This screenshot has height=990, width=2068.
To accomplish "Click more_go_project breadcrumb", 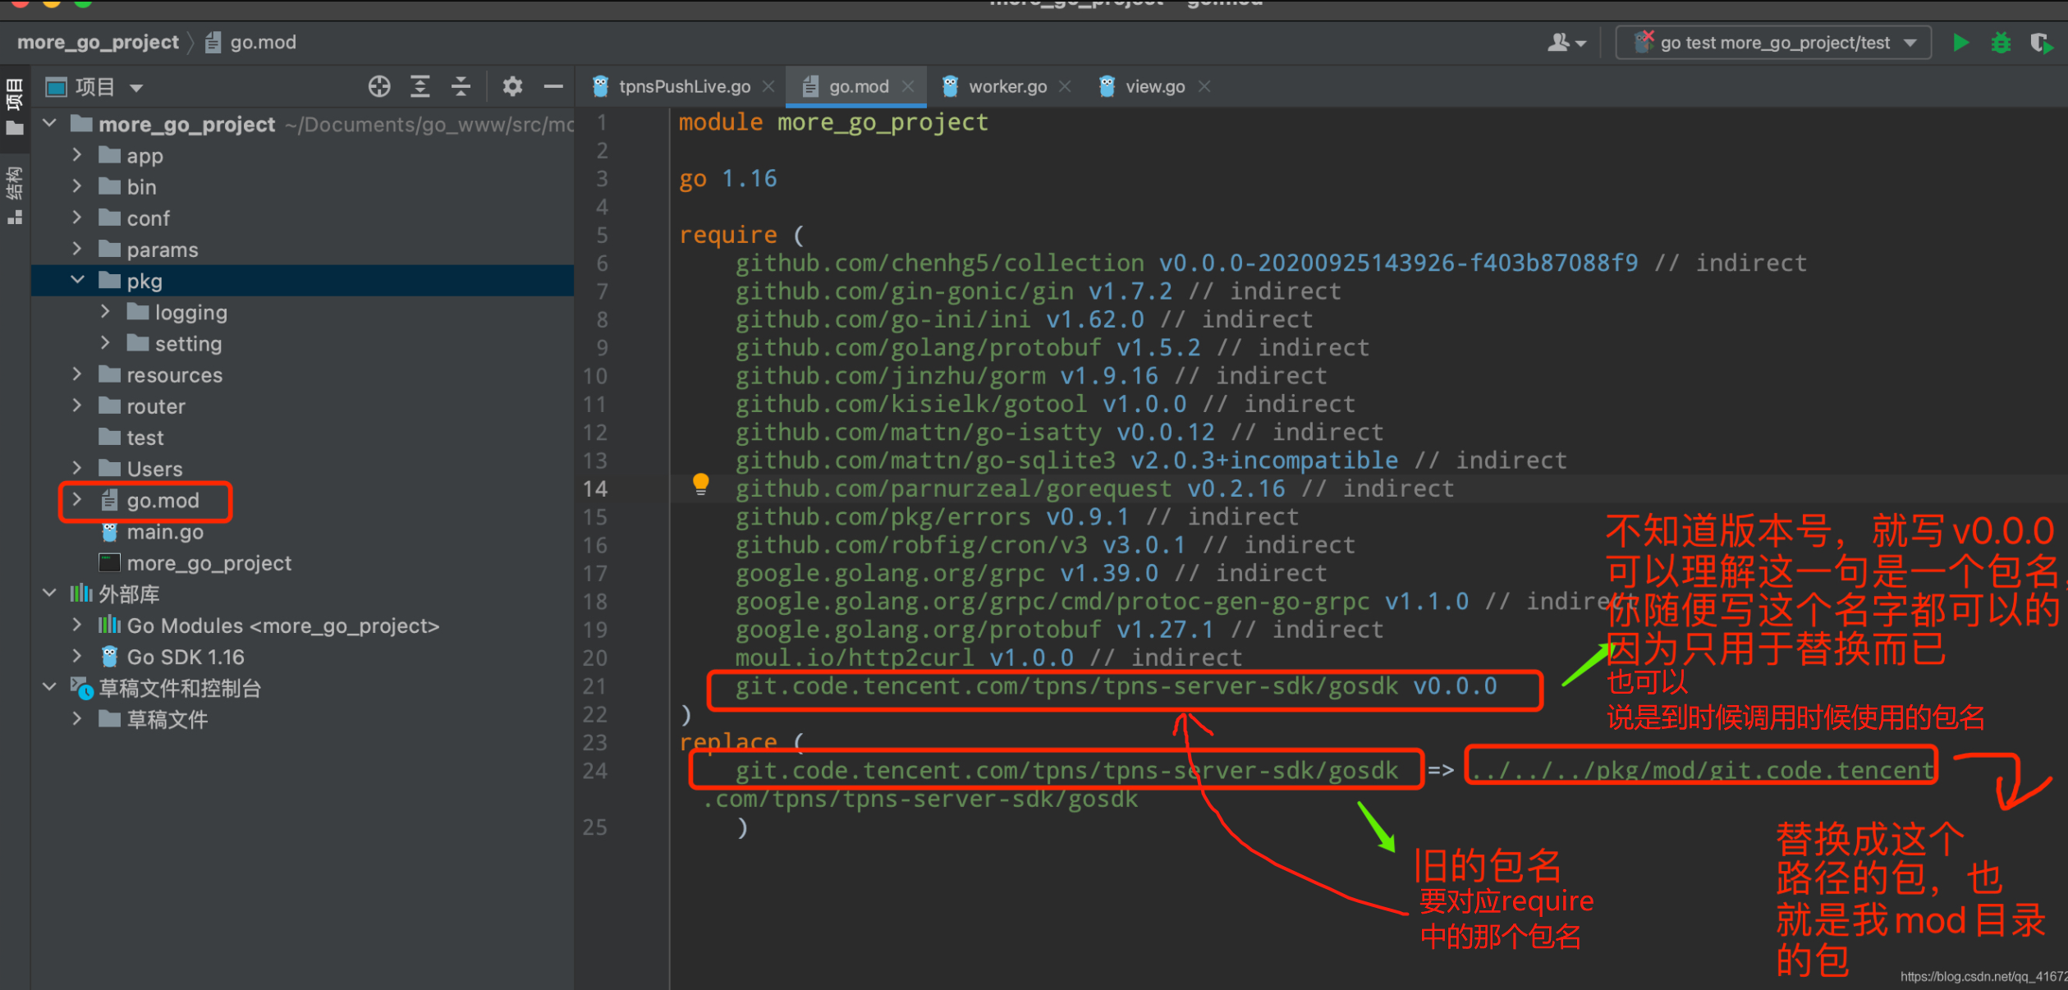I will pyautogui.click(x=98, y=43).
